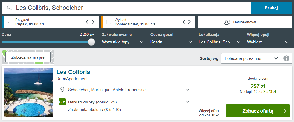Open the departure date calendar icon
This screenshot has width=294, height=122.
(x=108, y=22)
